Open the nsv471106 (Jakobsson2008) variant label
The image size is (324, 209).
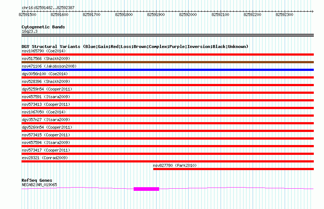point(49,66)
